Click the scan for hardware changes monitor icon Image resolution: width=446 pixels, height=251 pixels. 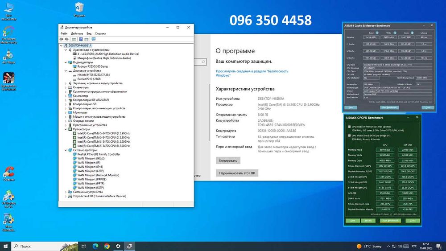93,39
